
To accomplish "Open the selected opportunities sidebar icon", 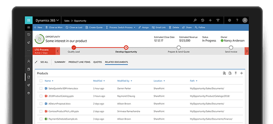I will click(29, 77).
